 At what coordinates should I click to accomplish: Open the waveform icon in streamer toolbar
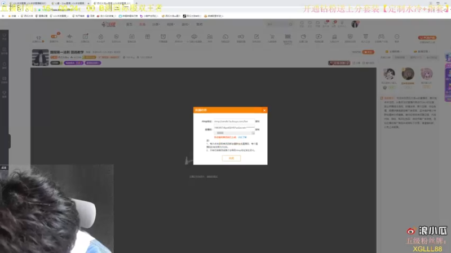[69, 37]
